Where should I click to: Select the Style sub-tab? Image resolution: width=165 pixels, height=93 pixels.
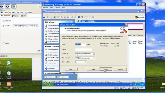tap(24, 16)
